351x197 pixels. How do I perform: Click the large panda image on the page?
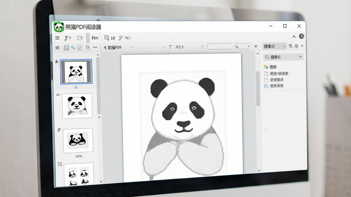coord(183,125)
